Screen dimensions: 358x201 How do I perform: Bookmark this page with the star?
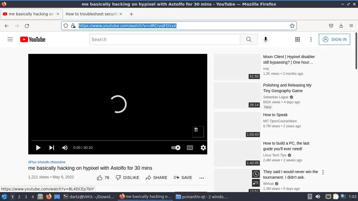pos(292,26)
